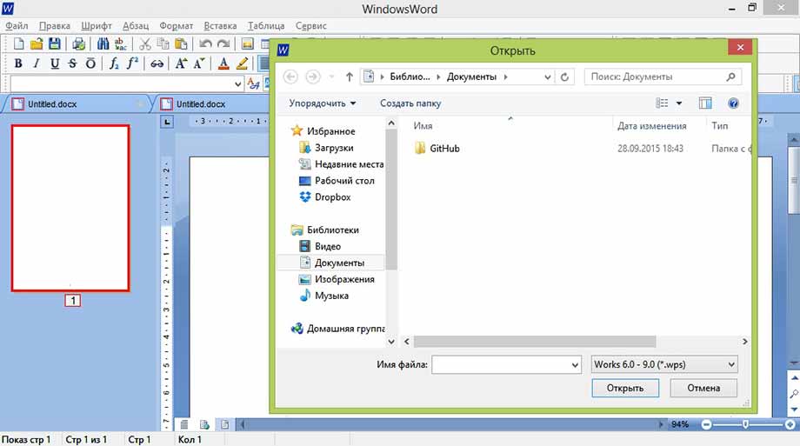This screenshot has width=800, height=446.
Task: Open the Вставка menu
Action: (x=220, y=25)
